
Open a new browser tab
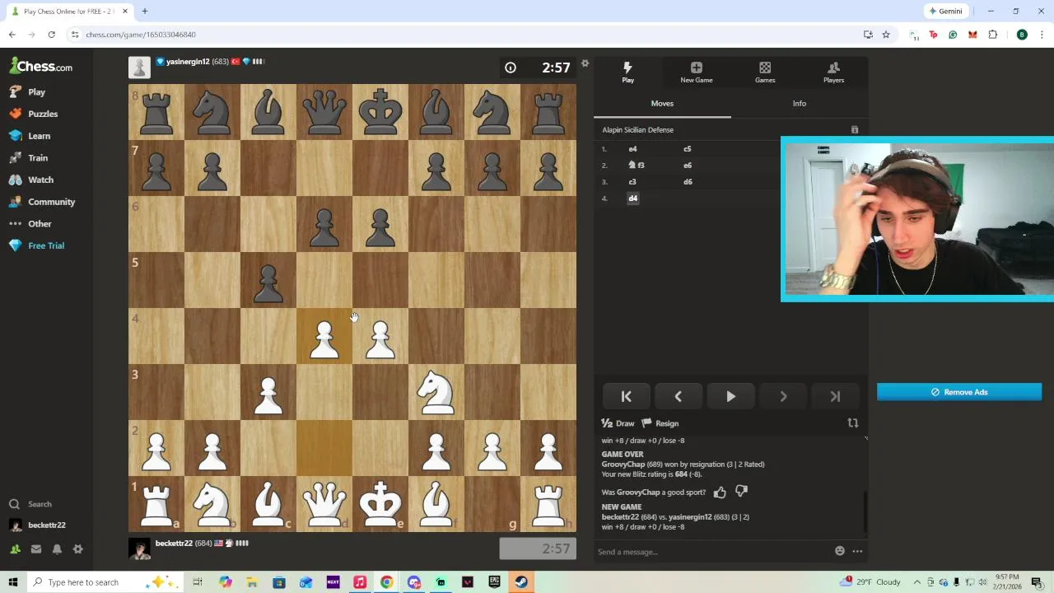[x=144, y=12]
